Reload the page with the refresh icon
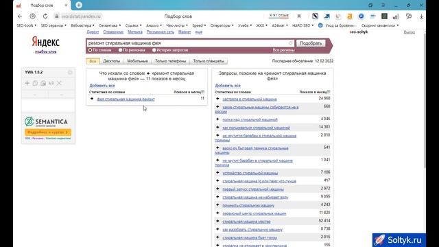Viewport: 439px width, 247px height. pos(45,16)
